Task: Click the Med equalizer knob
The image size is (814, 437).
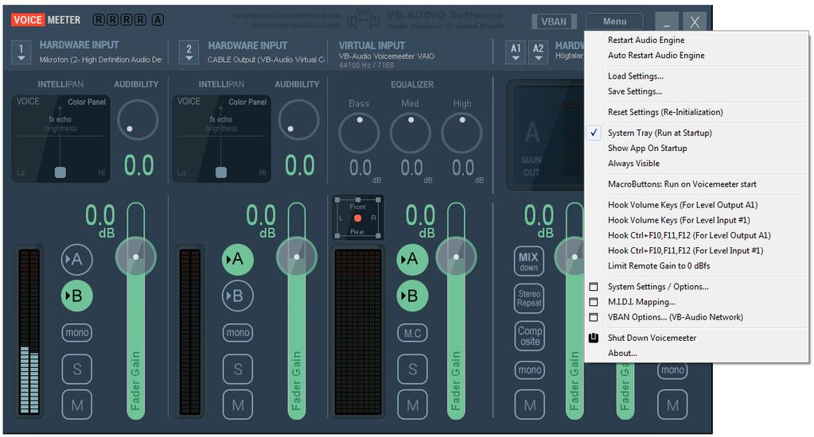Action: coord(410,133)
